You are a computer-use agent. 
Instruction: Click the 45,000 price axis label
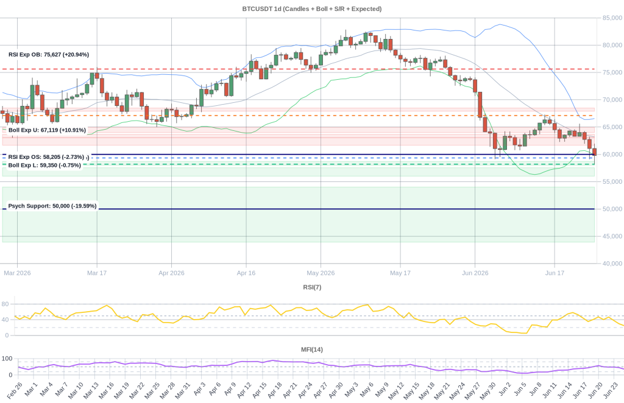(612, 236)
